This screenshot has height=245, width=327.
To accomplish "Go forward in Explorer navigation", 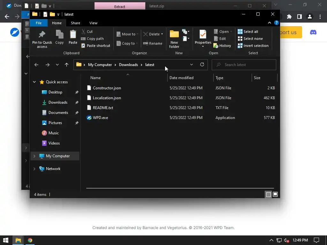I will point(48,65).
